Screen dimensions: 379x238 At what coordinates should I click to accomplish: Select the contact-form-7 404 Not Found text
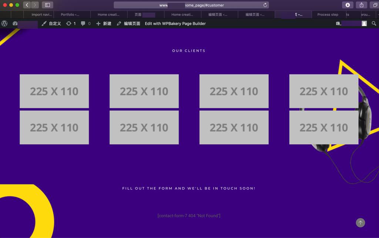pyautogui.click(x=189, y=215)
